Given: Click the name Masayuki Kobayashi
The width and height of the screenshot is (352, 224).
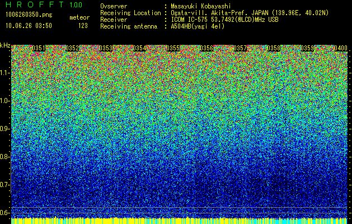Looking at the screenshot, I should 201,6.
